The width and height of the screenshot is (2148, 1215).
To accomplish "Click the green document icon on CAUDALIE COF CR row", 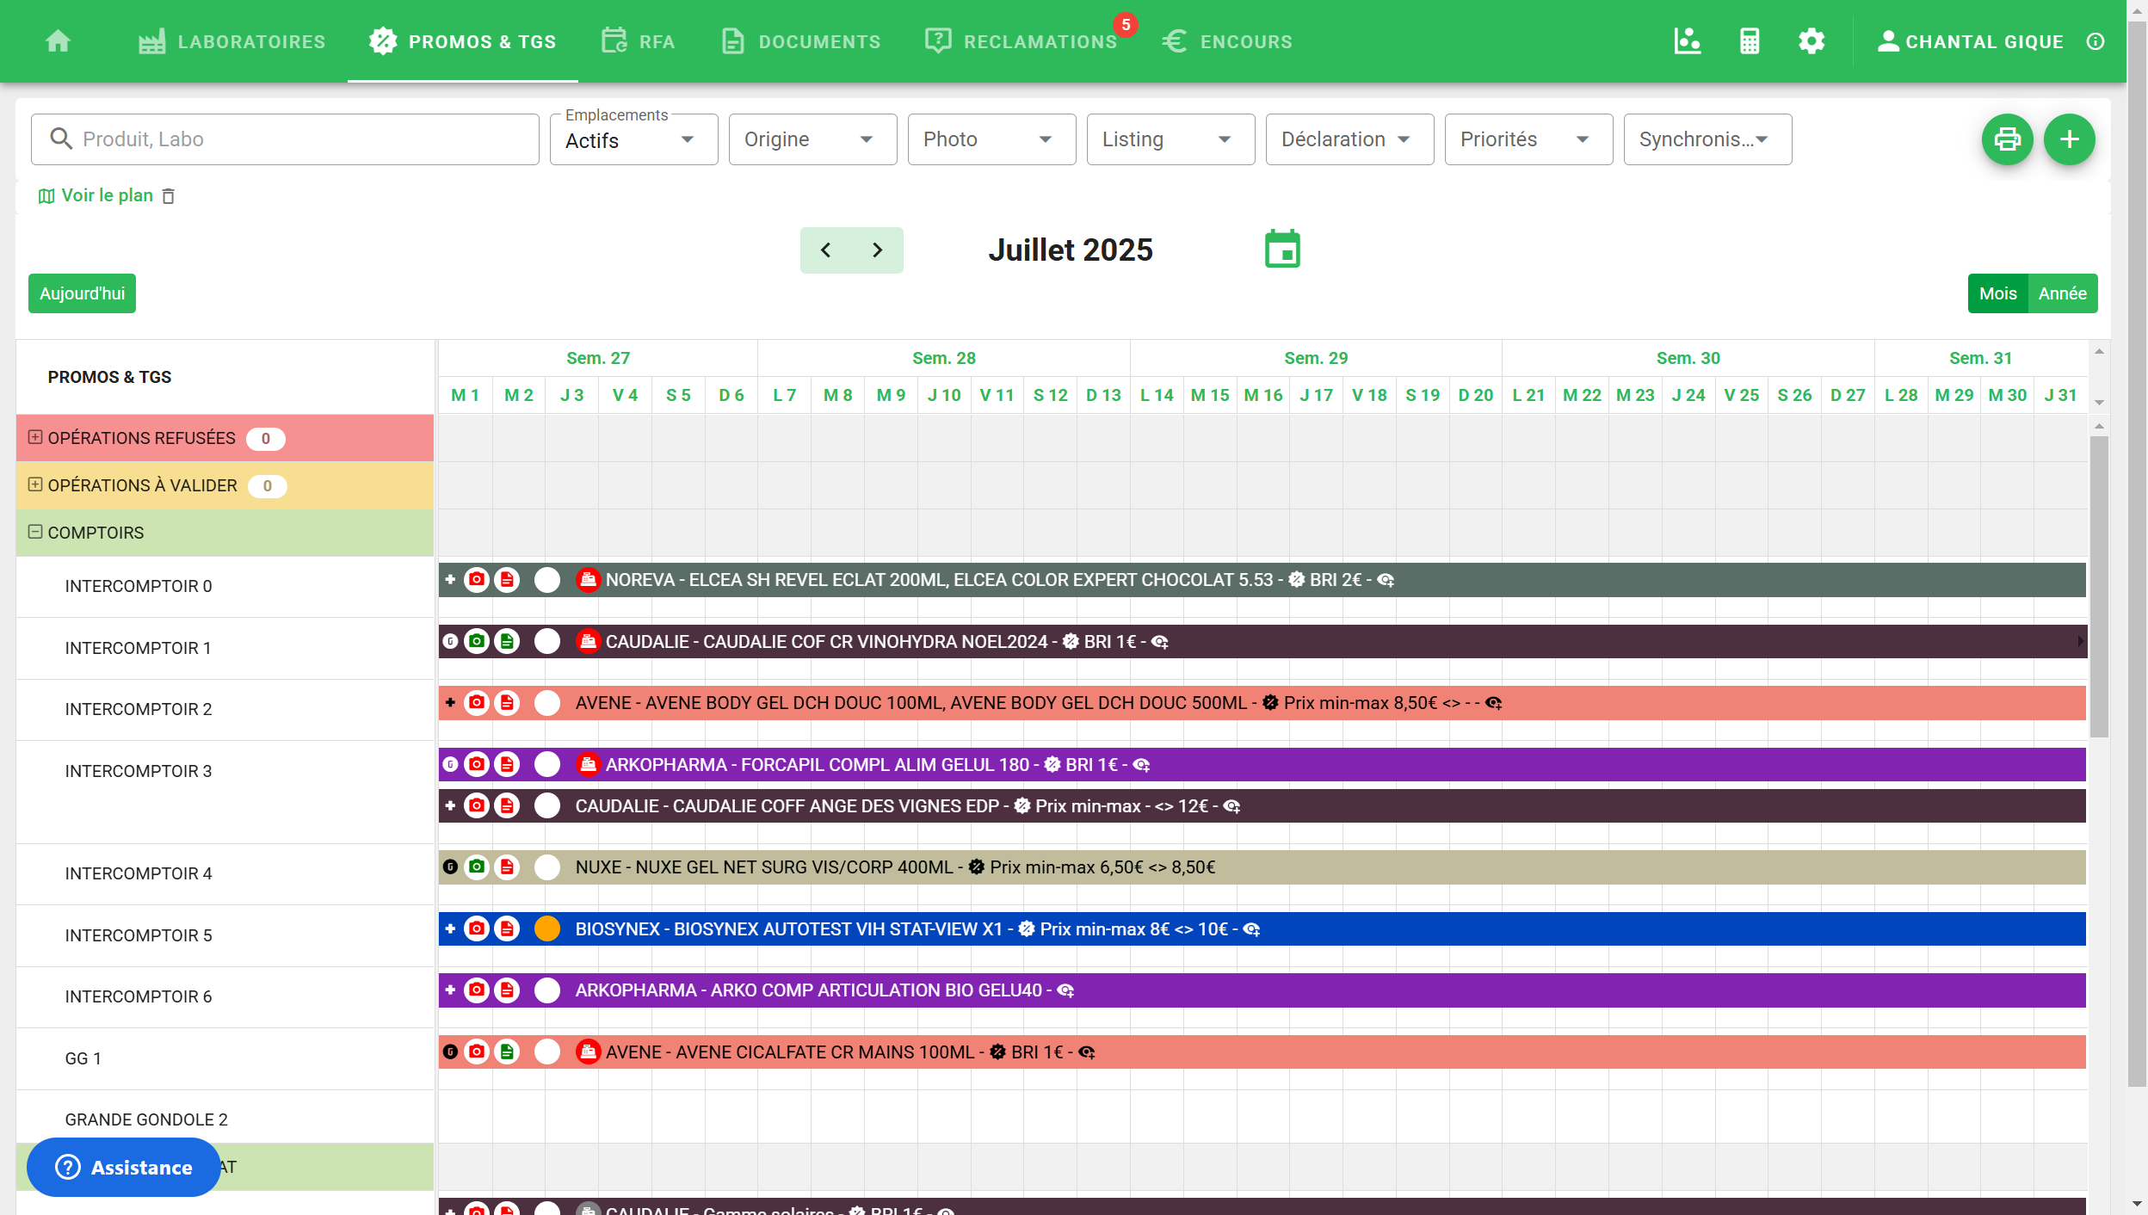I will [507, 641].
